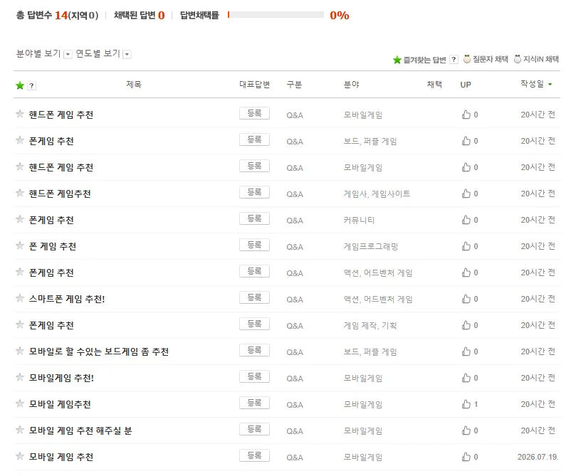Sort by 작성일 using its arrow
Image resolution: width=566 pixels, height=476 pixels.
click(x=550, y=85)
